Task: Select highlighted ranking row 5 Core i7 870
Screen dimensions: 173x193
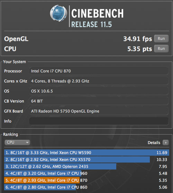Action: point(86,180)
